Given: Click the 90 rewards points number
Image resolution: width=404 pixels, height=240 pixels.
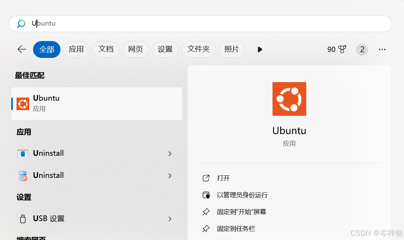Looking at the screenshot, I should pos(331,49).
